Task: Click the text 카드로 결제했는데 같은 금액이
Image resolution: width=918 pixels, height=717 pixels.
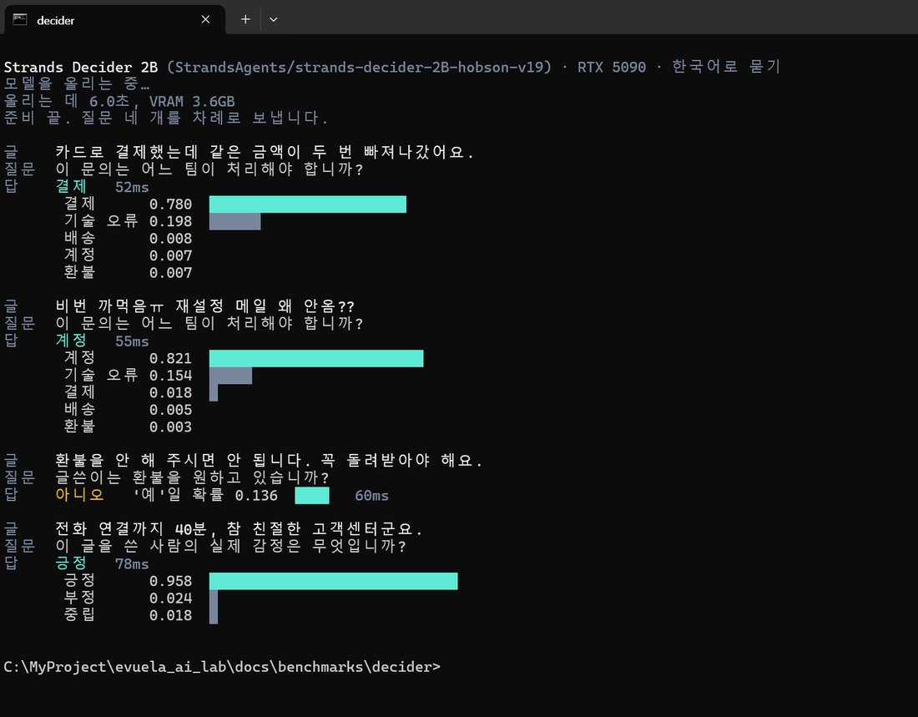Action: click(x=178, y=152)
